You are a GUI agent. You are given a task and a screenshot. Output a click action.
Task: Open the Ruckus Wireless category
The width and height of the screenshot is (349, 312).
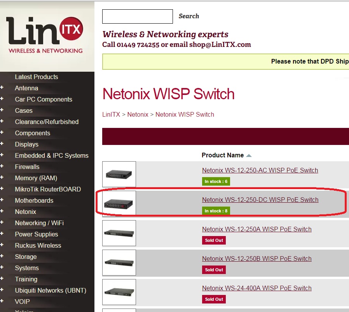pyautogui.click(x=38, y=245)
